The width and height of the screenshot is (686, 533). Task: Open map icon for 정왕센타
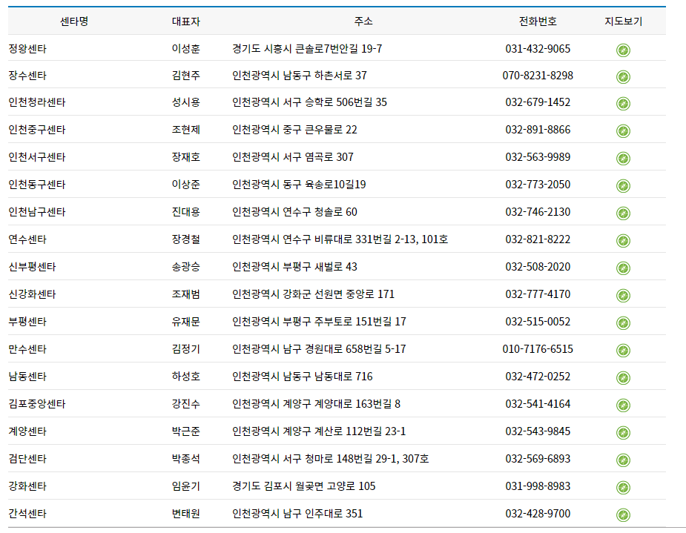point(623,50)
